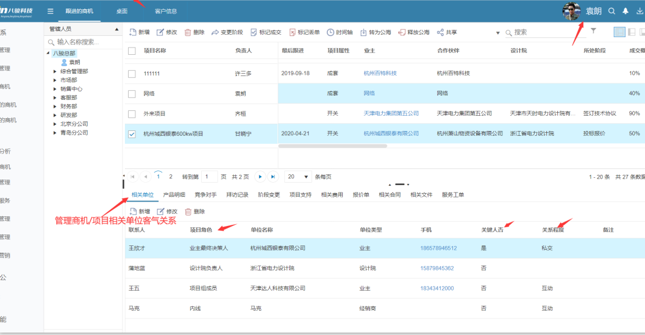Screen dimensions: 645x335
Task: Check the box for project 111111
Action: [132, 74]
